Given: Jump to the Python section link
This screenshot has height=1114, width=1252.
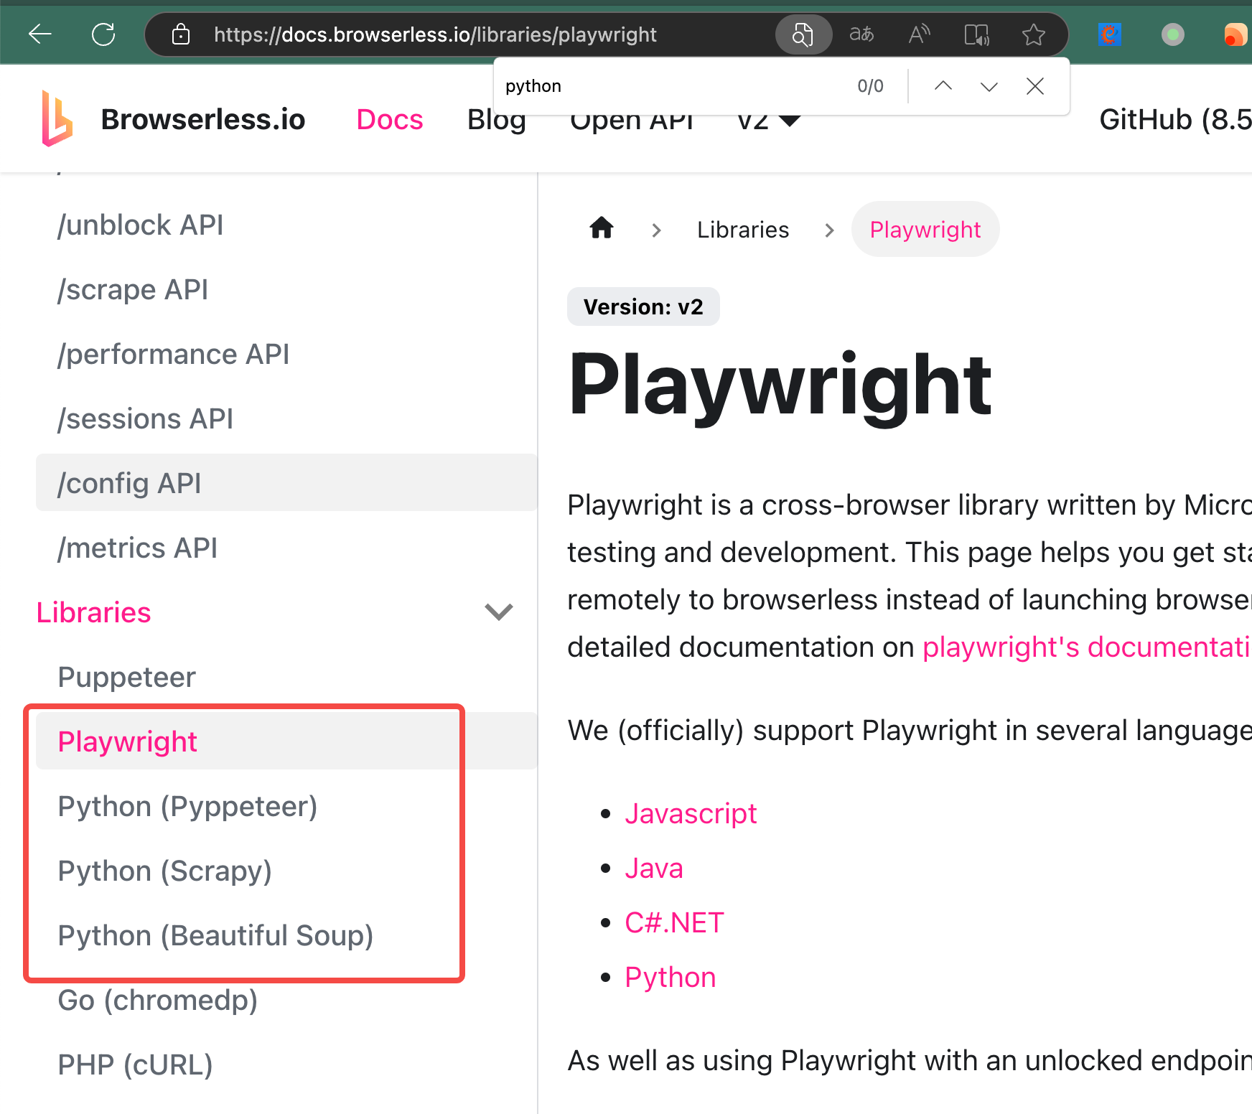Looking at the screenshot, I should tap(671, 977).
